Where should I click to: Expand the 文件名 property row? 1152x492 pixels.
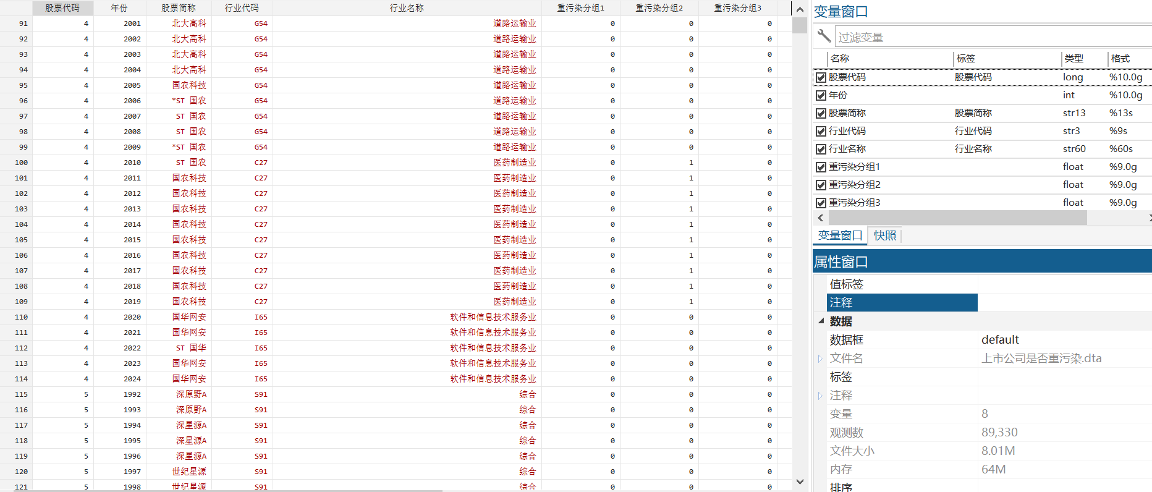[820, 358]
